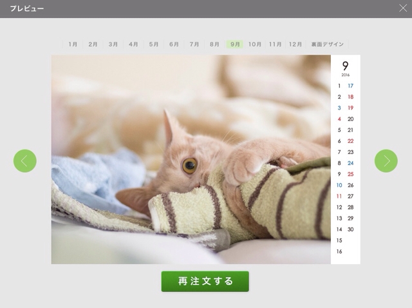Click the 再注文する button
This screenshot has width=412, height=308.
tap(205, 282)
